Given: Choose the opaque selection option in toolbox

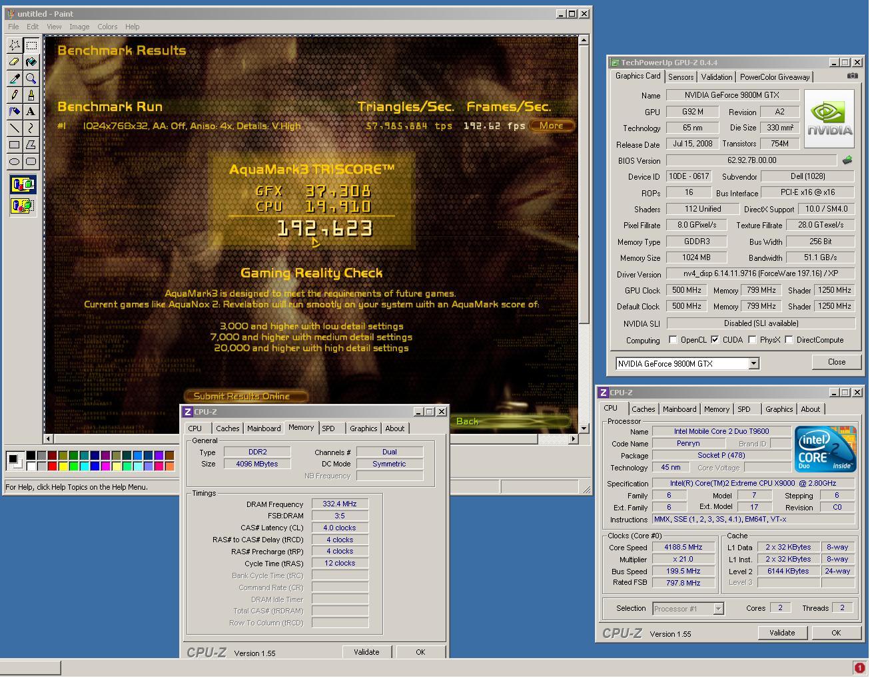Looking at the screenshot, I should [x=23, y=185].
